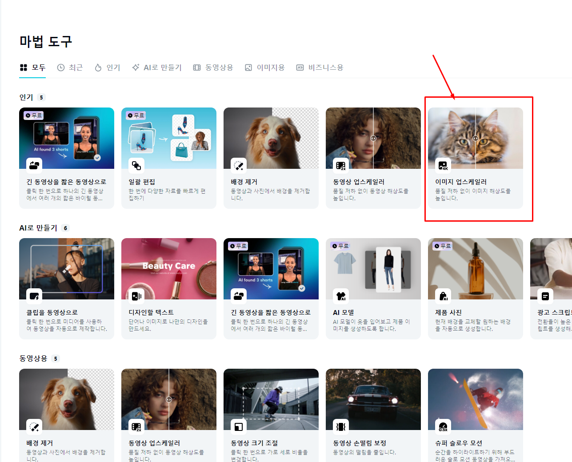Click the AI 모델 shirt icon
This screenshot has height=462, width=572.
341,296
